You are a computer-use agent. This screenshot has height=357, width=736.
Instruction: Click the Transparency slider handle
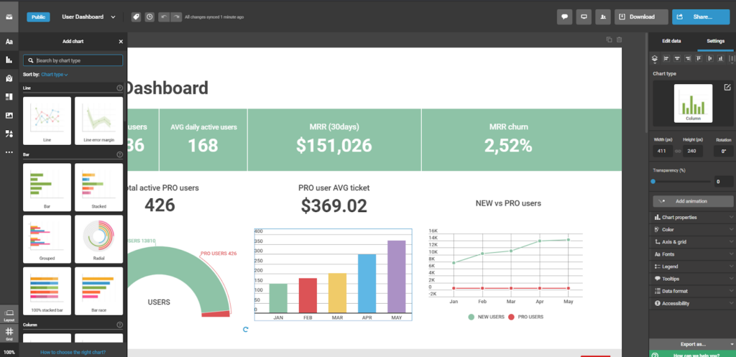653,182
